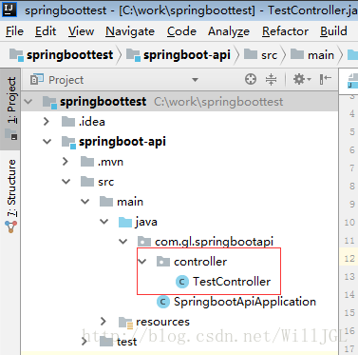This screenshot has width=358, height=355.
Task: Select the src folder in tree
Action: 179,182
